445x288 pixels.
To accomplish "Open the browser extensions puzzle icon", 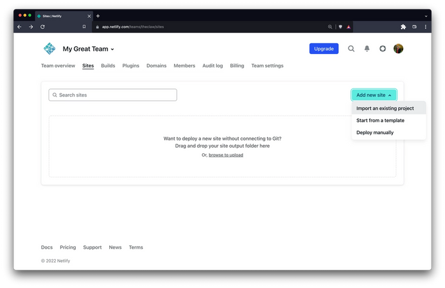I will (x=403, y=27).
